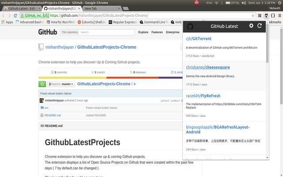Open the GithubLatestProjects-Chrome breadcrumb link

coord(104,84)
